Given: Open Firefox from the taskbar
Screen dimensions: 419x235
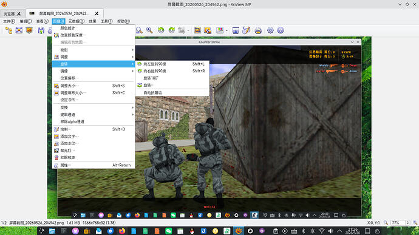Looking at the screenshot, I should point(122,231).
